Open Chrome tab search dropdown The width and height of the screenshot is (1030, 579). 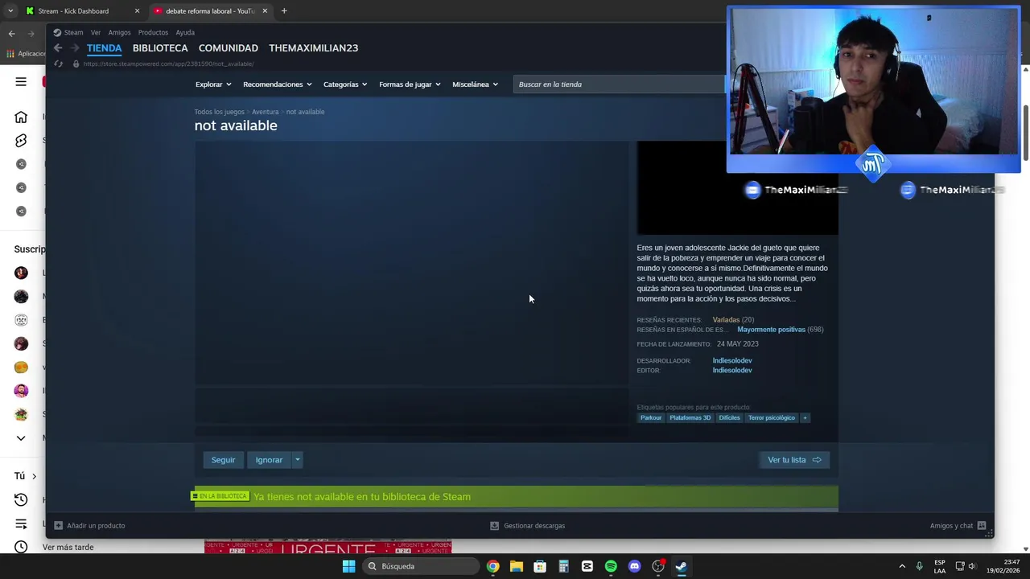pyautogui.click(x=10, y=11)
